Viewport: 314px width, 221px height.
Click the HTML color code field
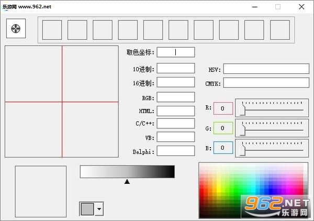pos(176,111)
